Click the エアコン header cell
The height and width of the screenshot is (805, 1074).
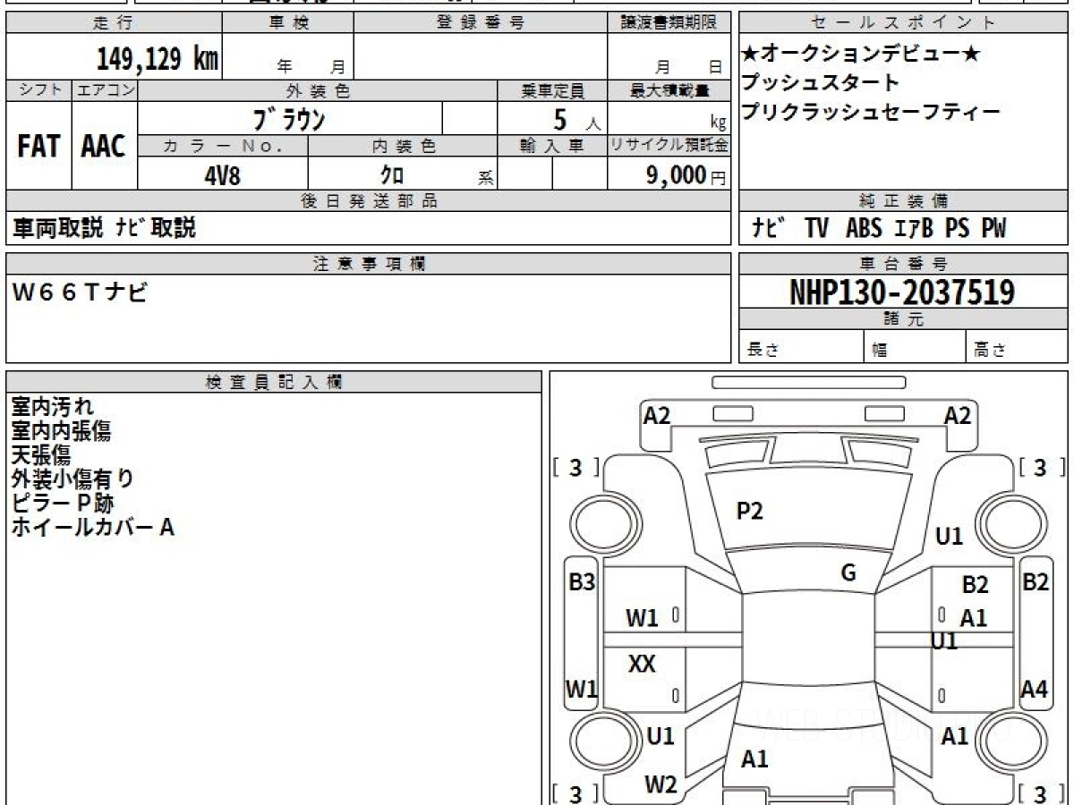coord(105,90)
